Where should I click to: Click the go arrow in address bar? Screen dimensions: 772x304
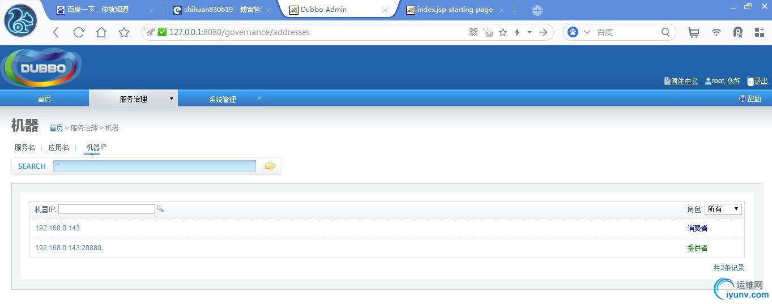pos(543,32)
